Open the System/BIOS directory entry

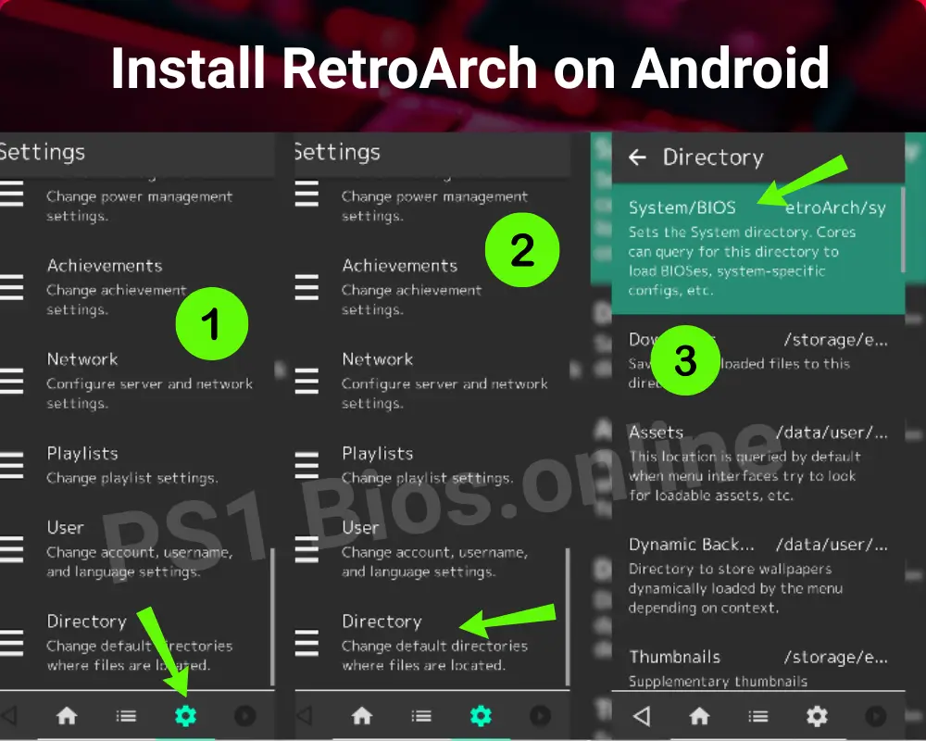[682, 207]
